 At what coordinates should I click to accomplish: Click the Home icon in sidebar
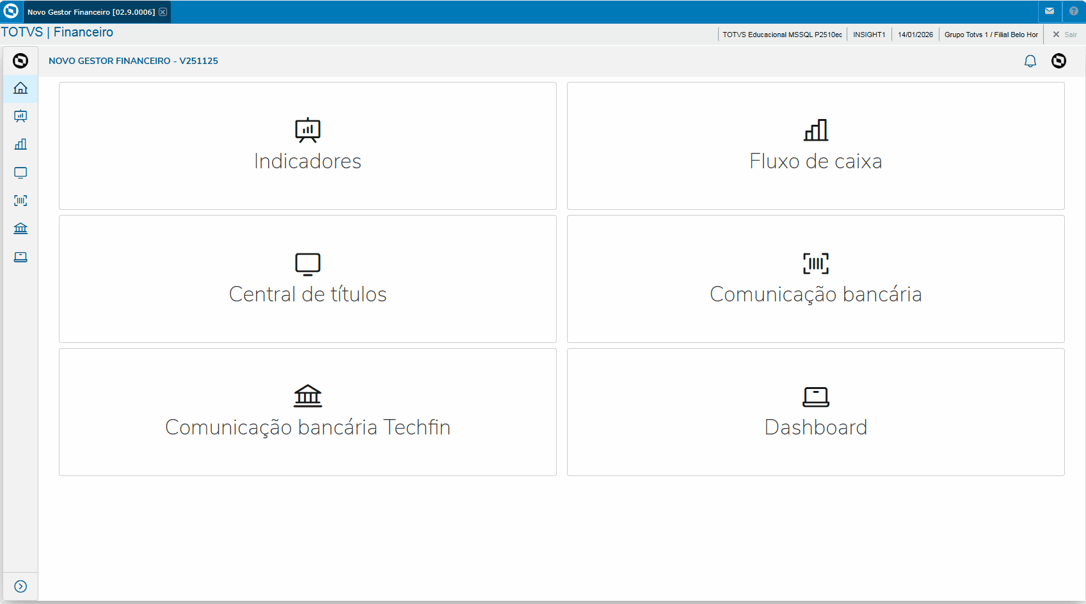[x=20, y=88]
